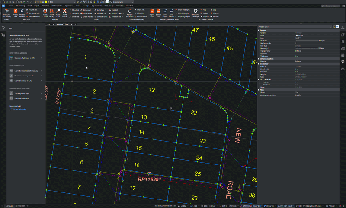
Task: Open the ExpressTools ribbon tab
Action: pos(96,6)
